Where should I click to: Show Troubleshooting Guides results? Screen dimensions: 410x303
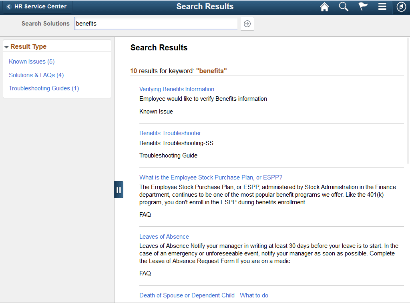tap(44, 88)
